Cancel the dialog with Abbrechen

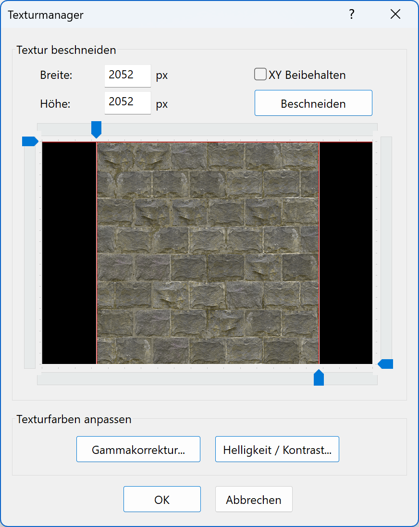pos(254,499)
